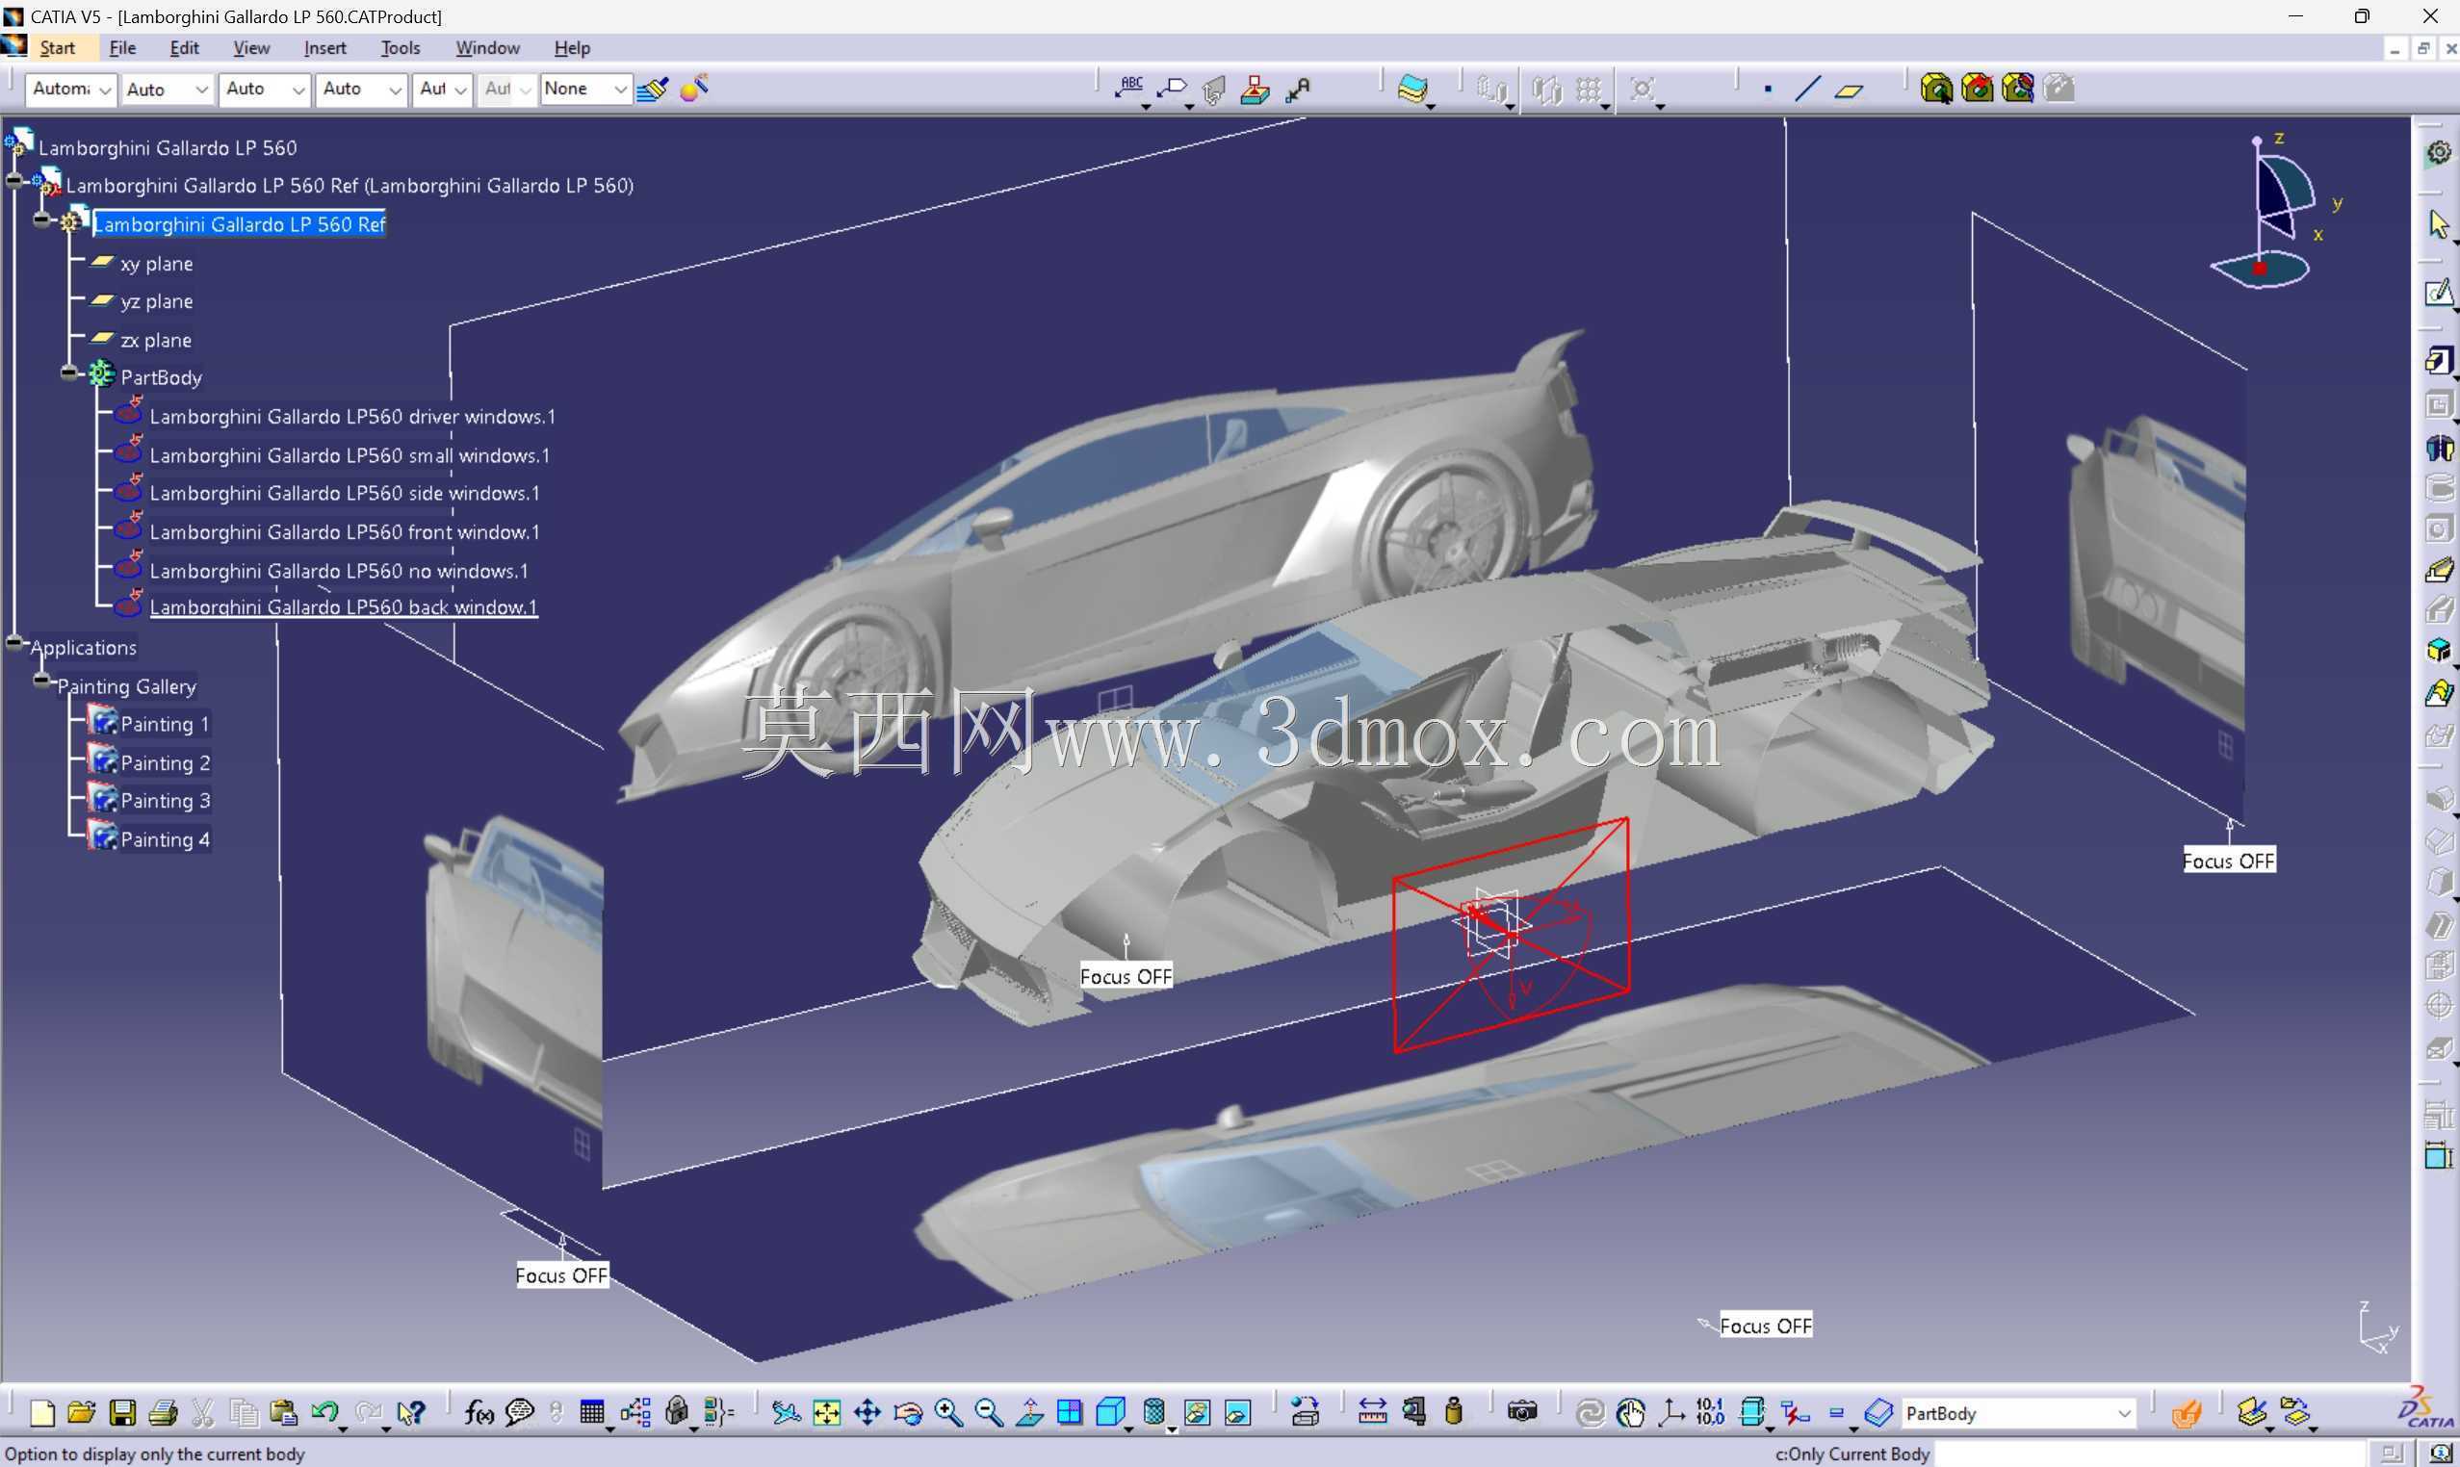
Task: Open a file with the folder icon
Action: [81, 1413]
